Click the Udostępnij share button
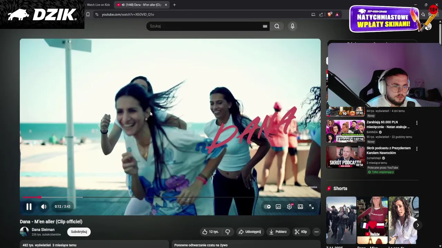 [x=250, y=232]
